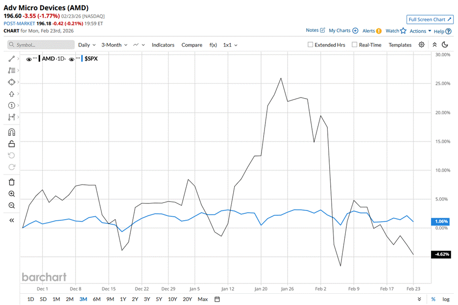Enable the Real-Time checkbox

tap(354, 45)
